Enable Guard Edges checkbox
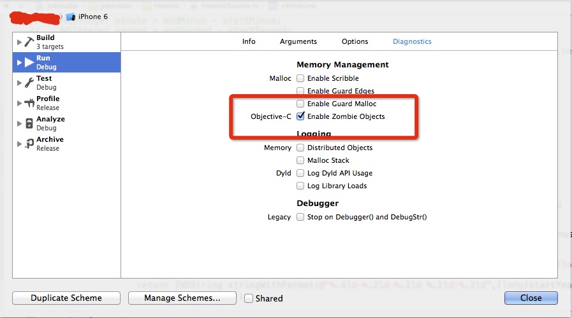This screenshot has height=318, width=572. pyautogui.click(x=300, y=91)
